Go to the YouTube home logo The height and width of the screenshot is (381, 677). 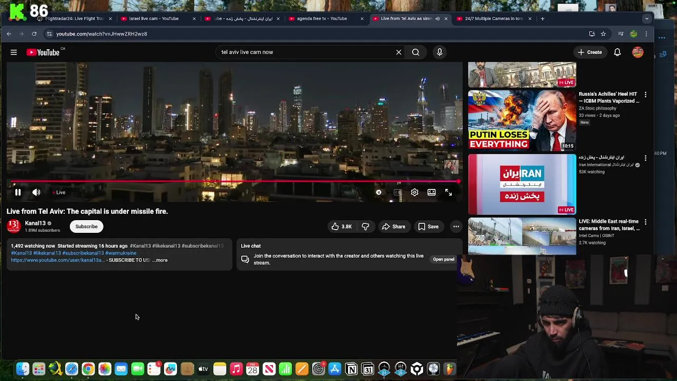coord(43,52)
